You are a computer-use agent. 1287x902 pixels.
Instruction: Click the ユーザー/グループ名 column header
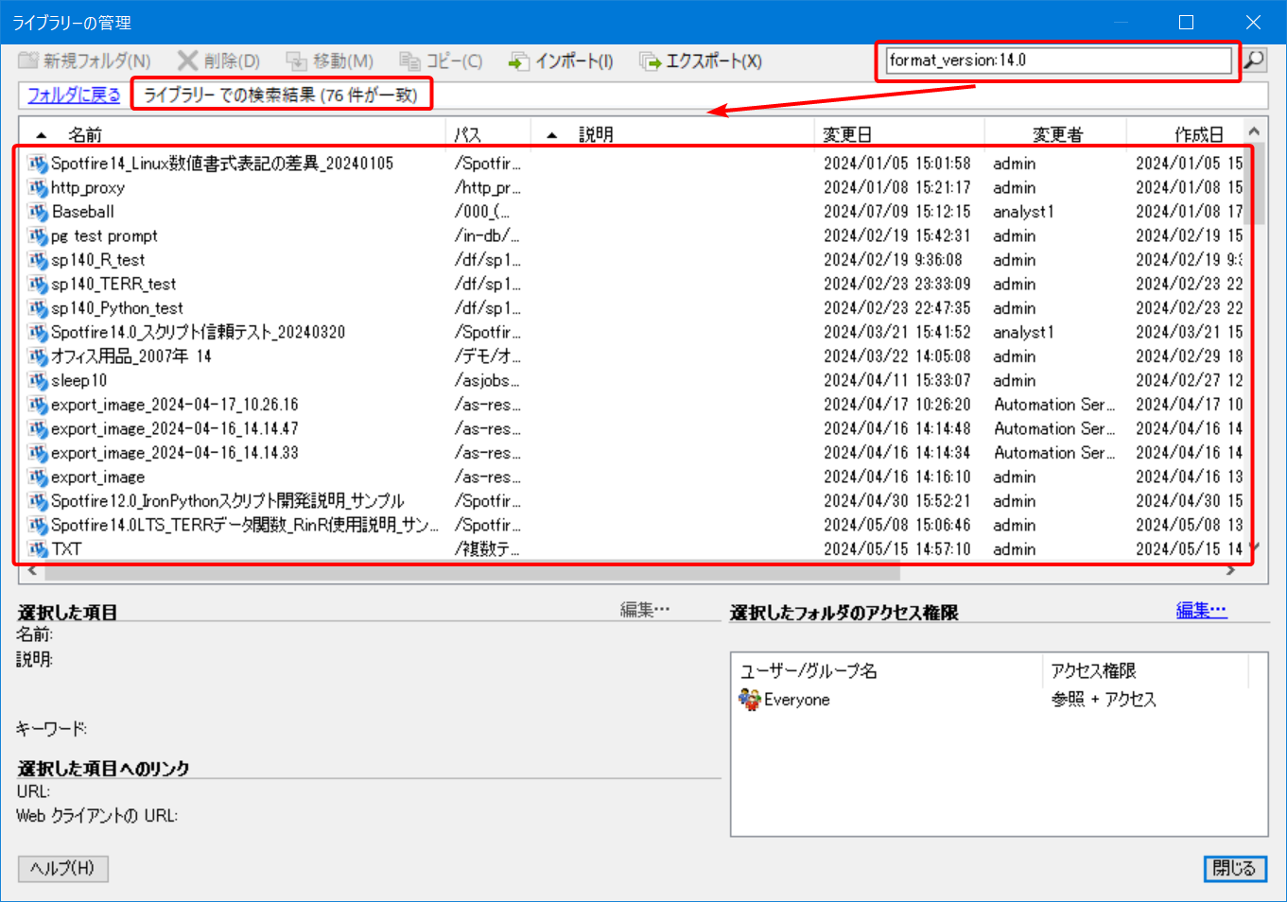809,670
